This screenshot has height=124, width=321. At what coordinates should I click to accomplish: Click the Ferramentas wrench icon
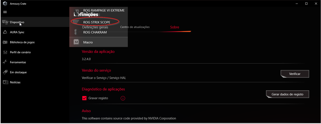tap(5, 62)
